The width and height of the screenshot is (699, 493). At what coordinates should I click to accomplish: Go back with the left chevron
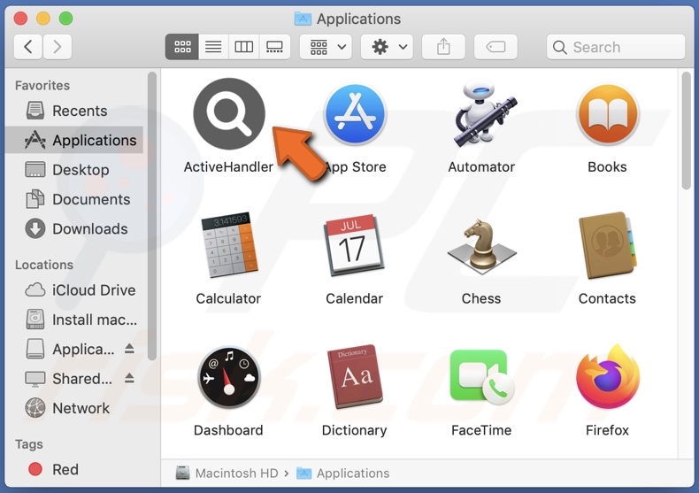coord(28,46)
